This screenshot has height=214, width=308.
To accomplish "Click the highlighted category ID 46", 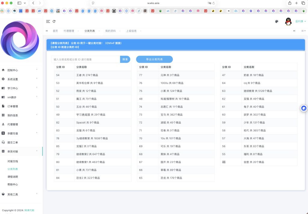I will click(224, 162).
